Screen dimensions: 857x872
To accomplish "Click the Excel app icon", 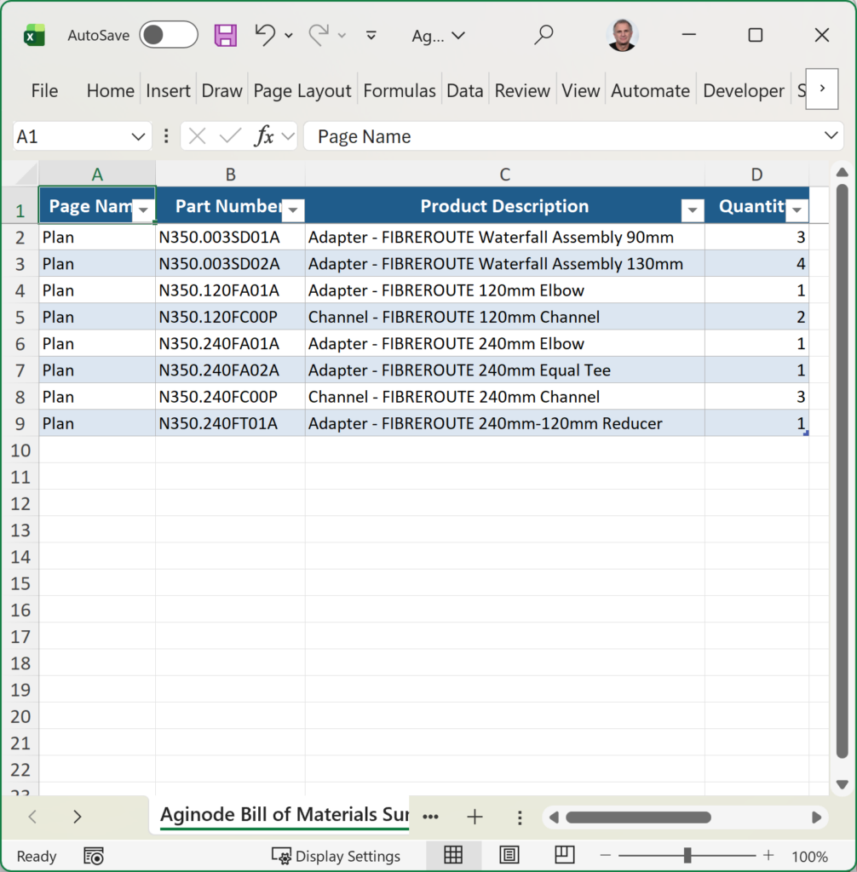I will click(35, 36).
